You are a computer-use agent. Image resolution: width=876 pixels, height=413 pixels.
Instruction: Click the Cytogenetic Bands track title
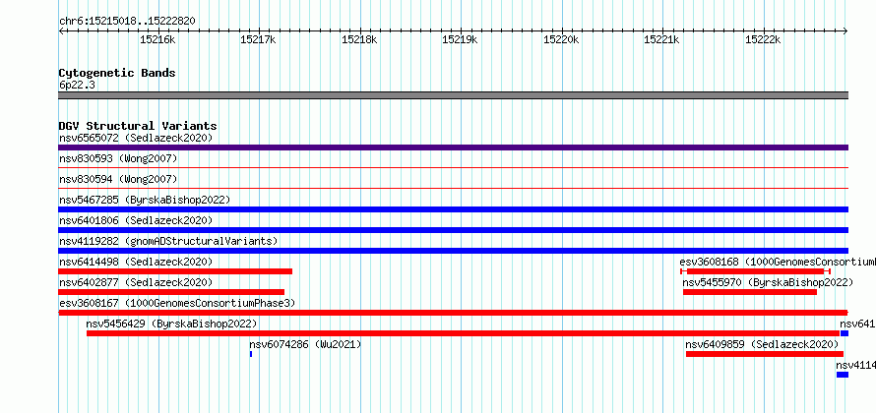click(117, 73)
